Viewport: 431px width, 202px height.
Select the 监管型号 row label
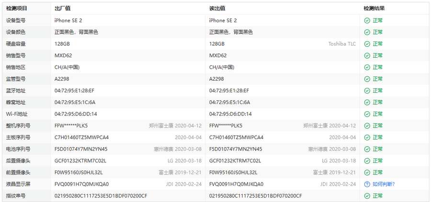pyautogui.click(x=16, y=79)
